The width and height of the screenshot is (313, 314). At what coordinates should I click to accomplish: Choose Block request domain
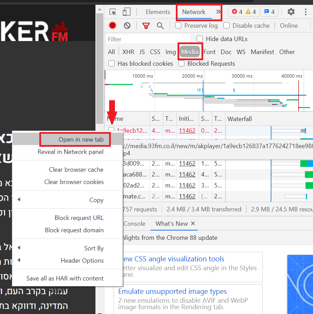point(68,230)
